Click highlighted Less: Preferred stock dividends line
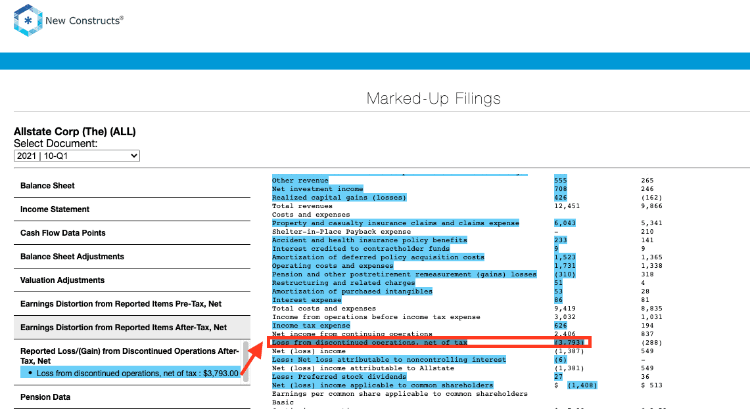The height and width of the screenshot is (409, 750). tap(339, 377)
